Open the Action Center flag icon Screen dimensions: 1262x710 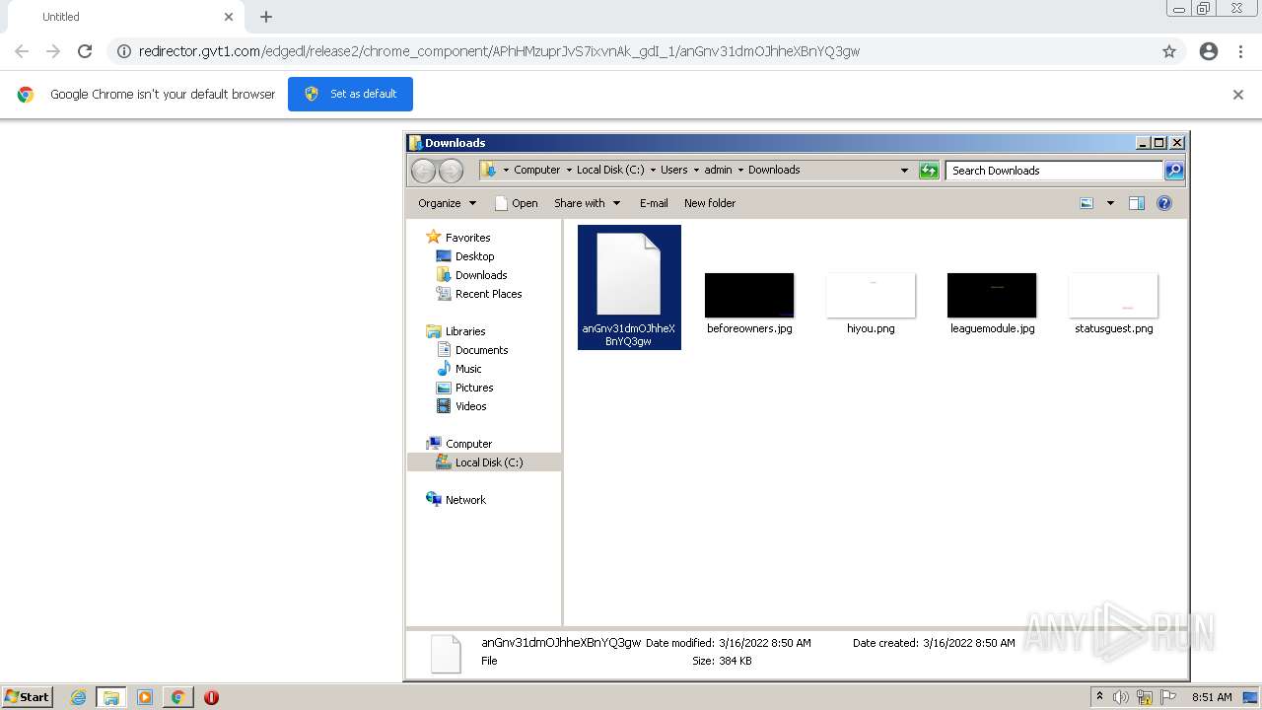[x=1169, y=697]
